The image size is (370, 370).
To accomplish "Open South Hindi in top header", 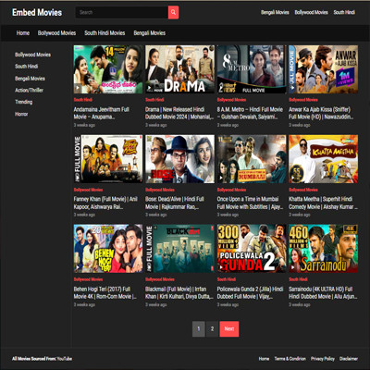I will point(344,12).
